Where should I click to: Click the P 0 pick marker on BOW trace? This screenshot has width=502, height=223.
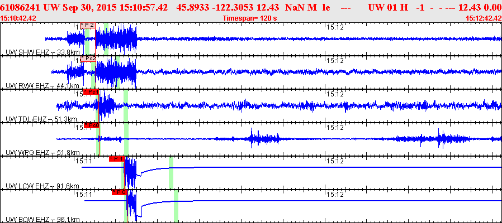(119, 192)
